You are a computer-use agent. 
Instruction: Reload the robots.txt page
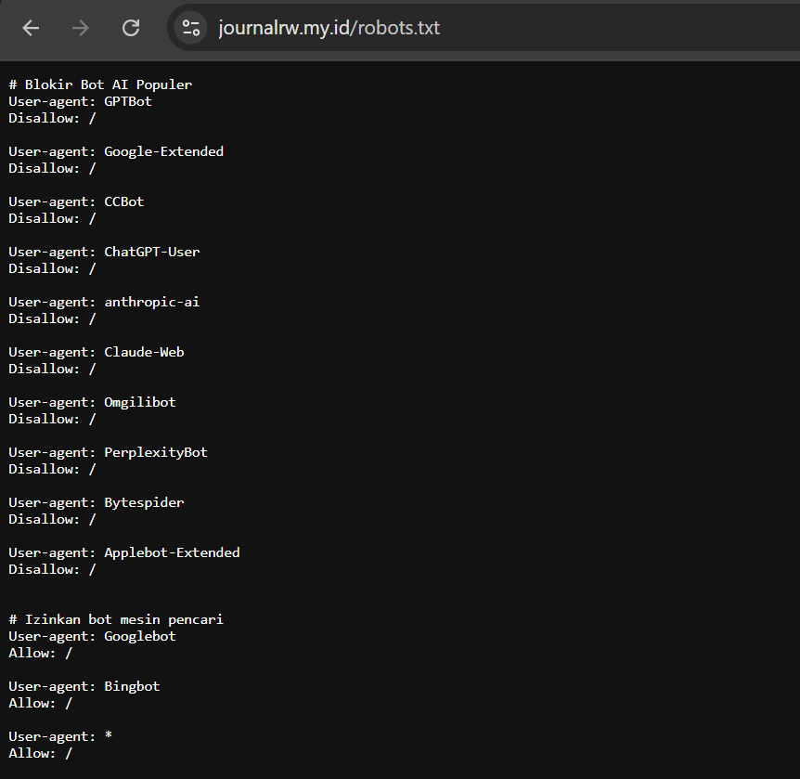(131, 28)
